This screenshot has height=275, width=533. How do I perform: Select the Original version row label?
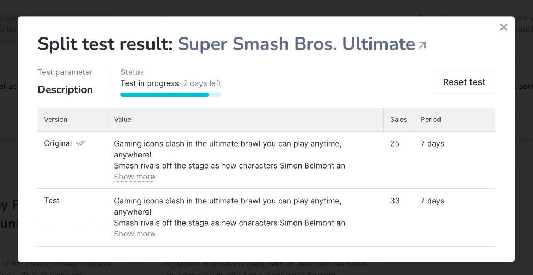58,143
